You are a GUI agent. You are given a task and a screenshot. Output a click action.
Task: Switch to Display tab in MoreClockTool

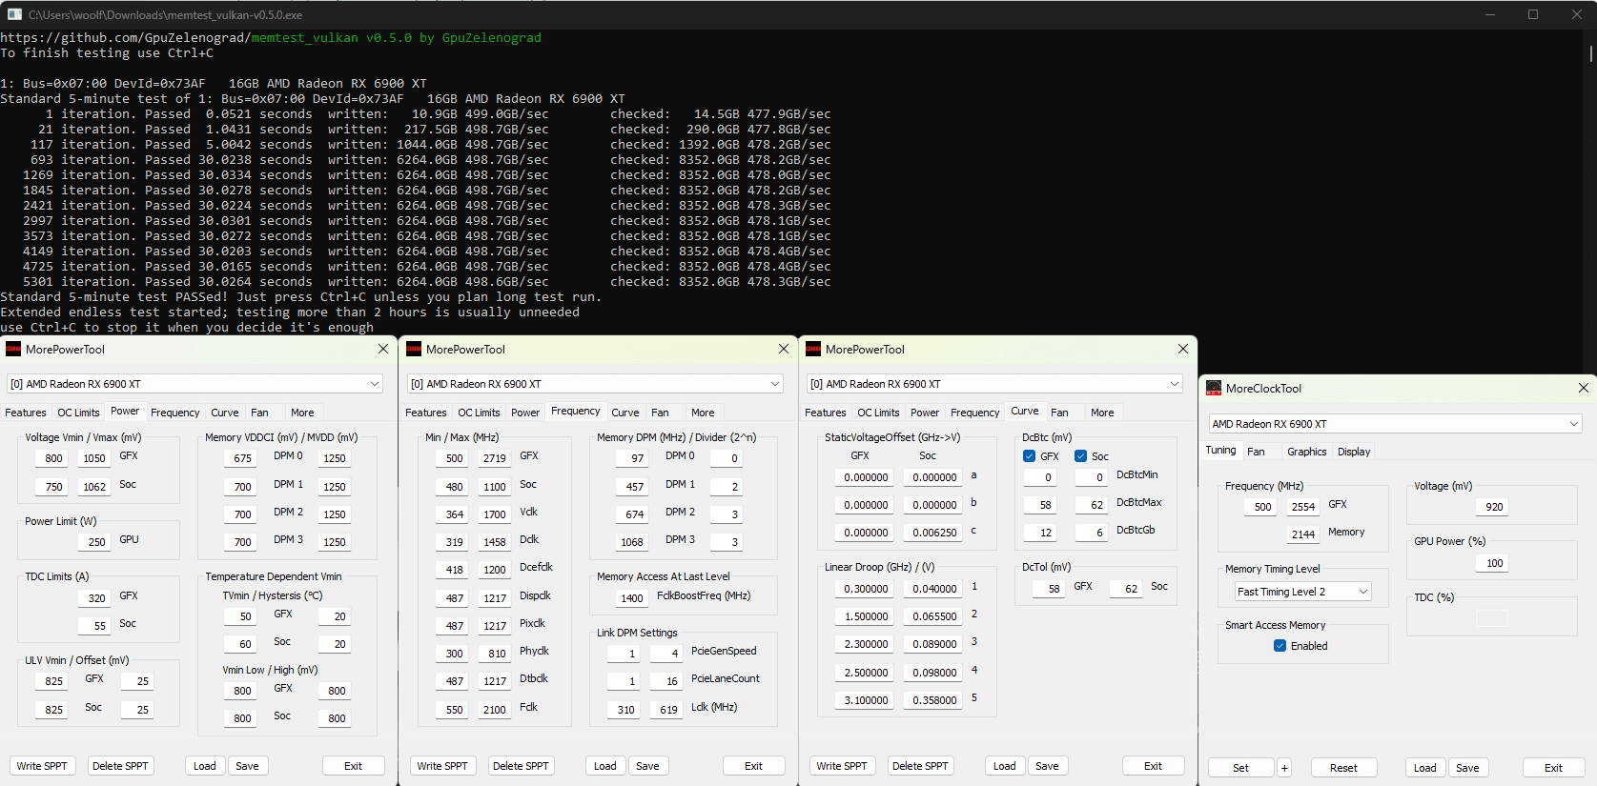pos(1354,452)
